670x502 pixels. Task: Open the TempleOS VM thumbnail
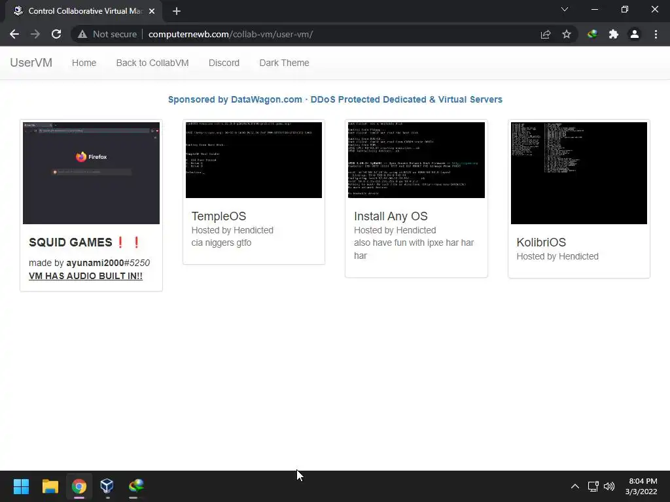click(x=254, y=160)
